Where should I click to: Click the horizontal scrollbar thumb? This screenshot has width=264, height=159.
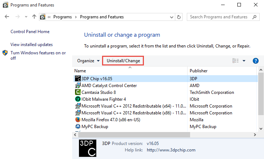click(134, 135)
